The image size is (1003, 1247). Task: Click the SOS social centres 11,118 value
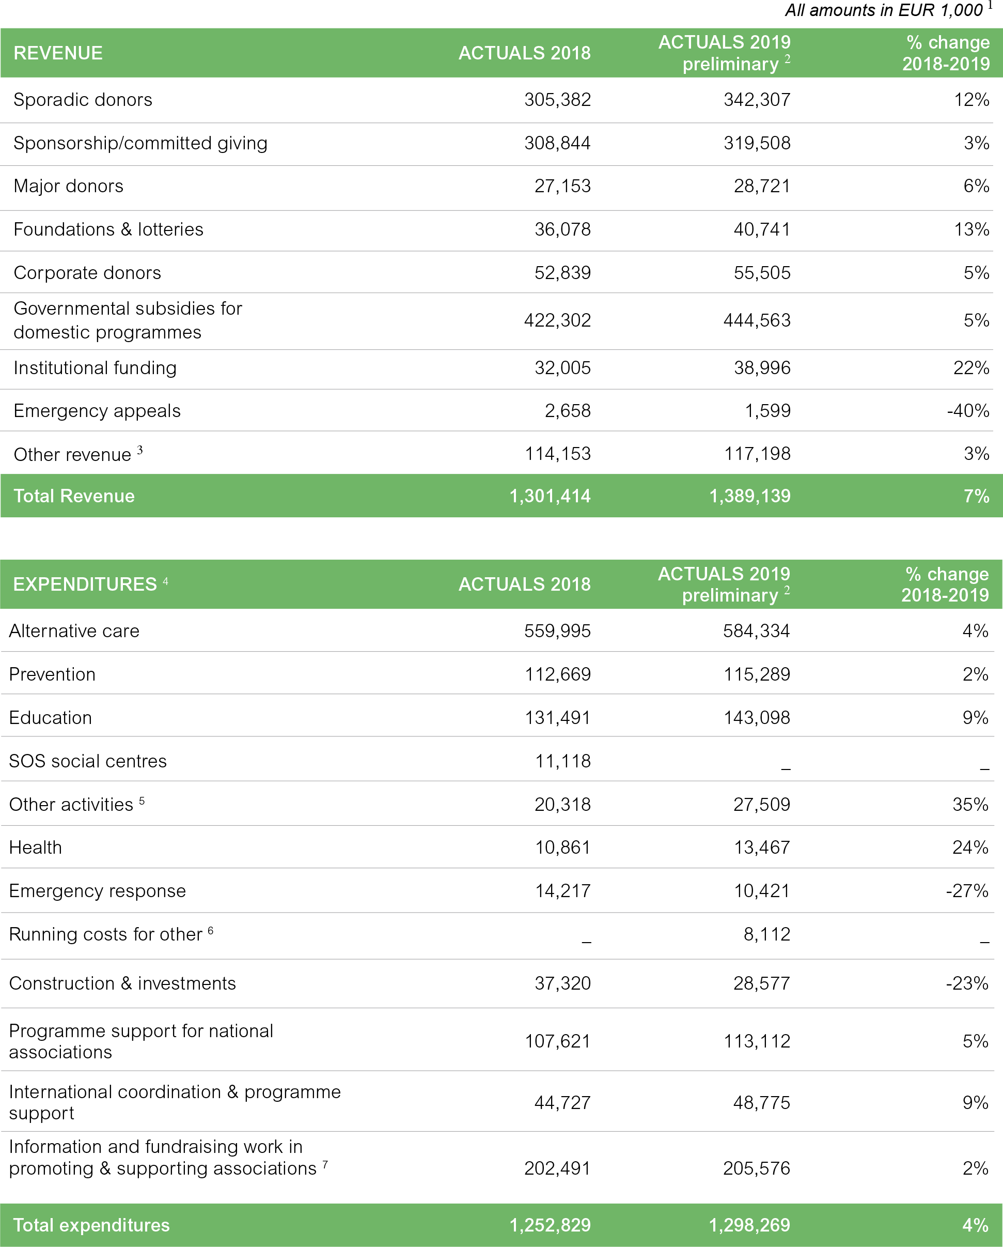pos(562,761)
